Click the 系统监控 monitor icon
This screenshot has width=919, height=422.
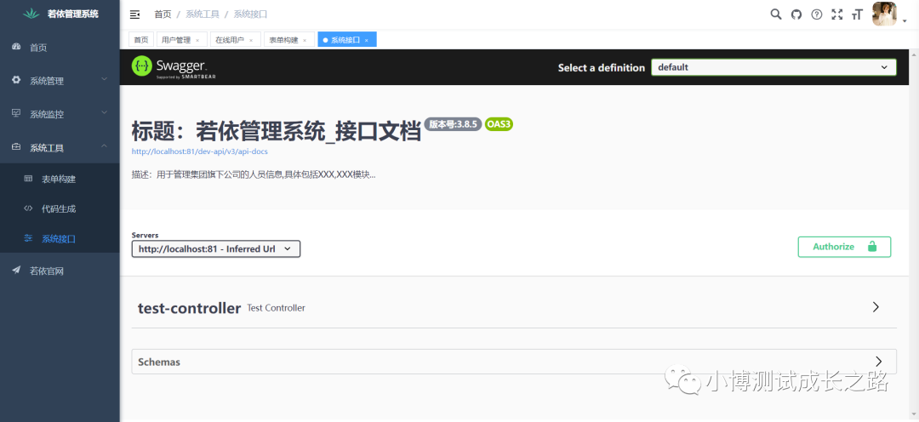[16, 113]
